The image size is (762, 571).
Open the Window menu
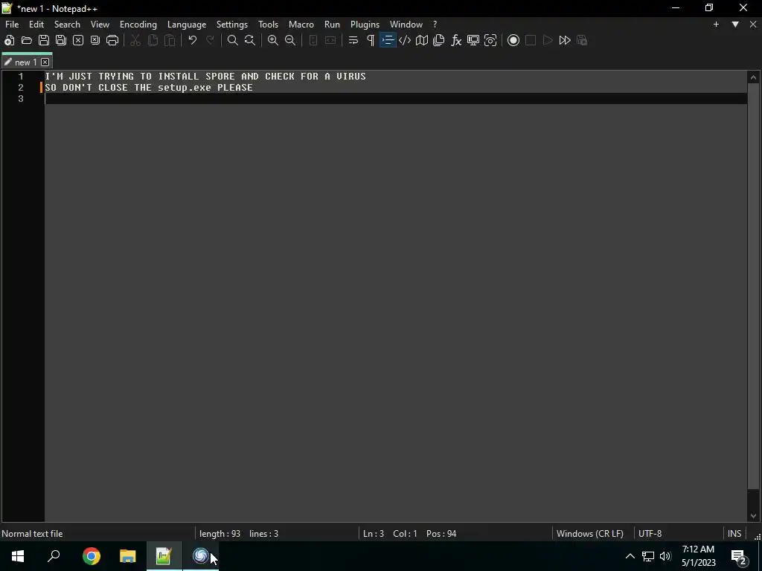pos(406,25)
